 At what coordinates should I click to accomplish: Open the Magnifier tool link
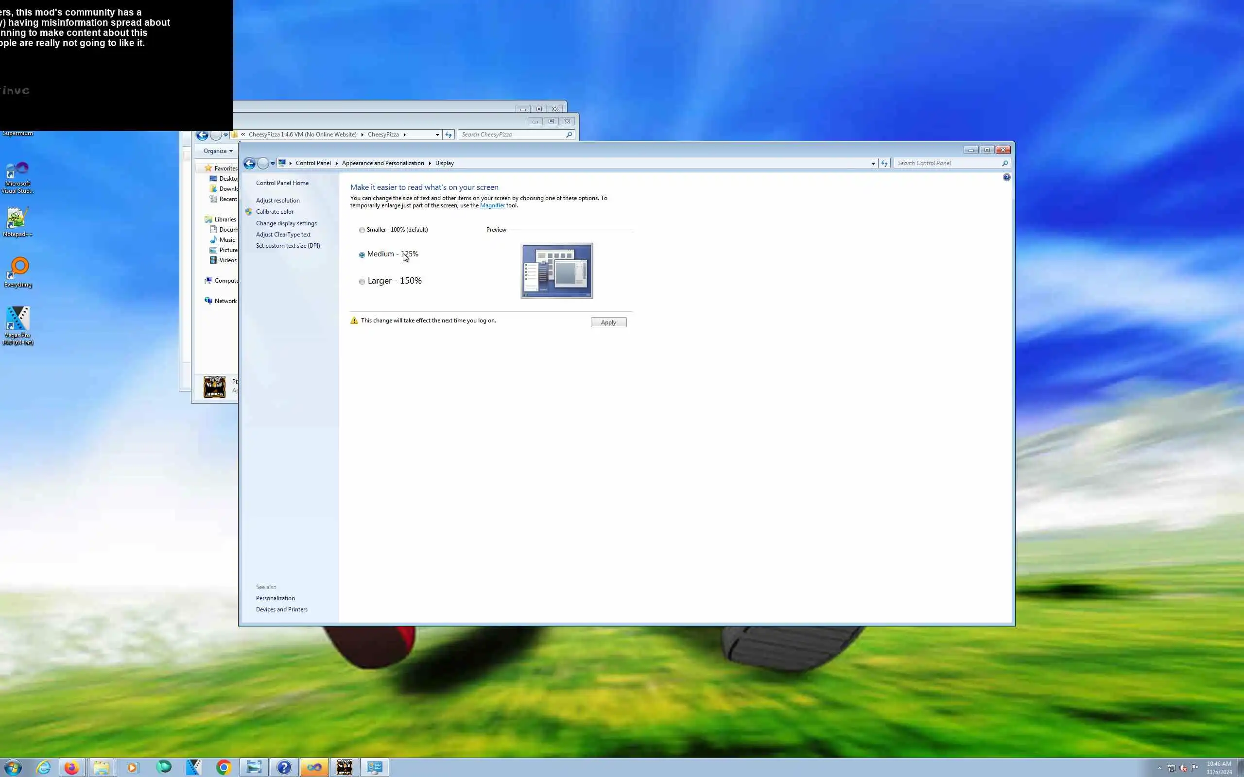pyautogui.click(x=492, y=205)
